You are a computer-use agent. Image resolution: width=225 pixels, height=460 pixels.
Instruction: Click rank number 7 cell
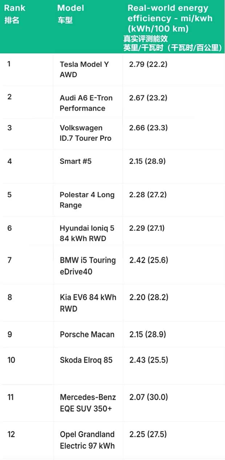9,260
